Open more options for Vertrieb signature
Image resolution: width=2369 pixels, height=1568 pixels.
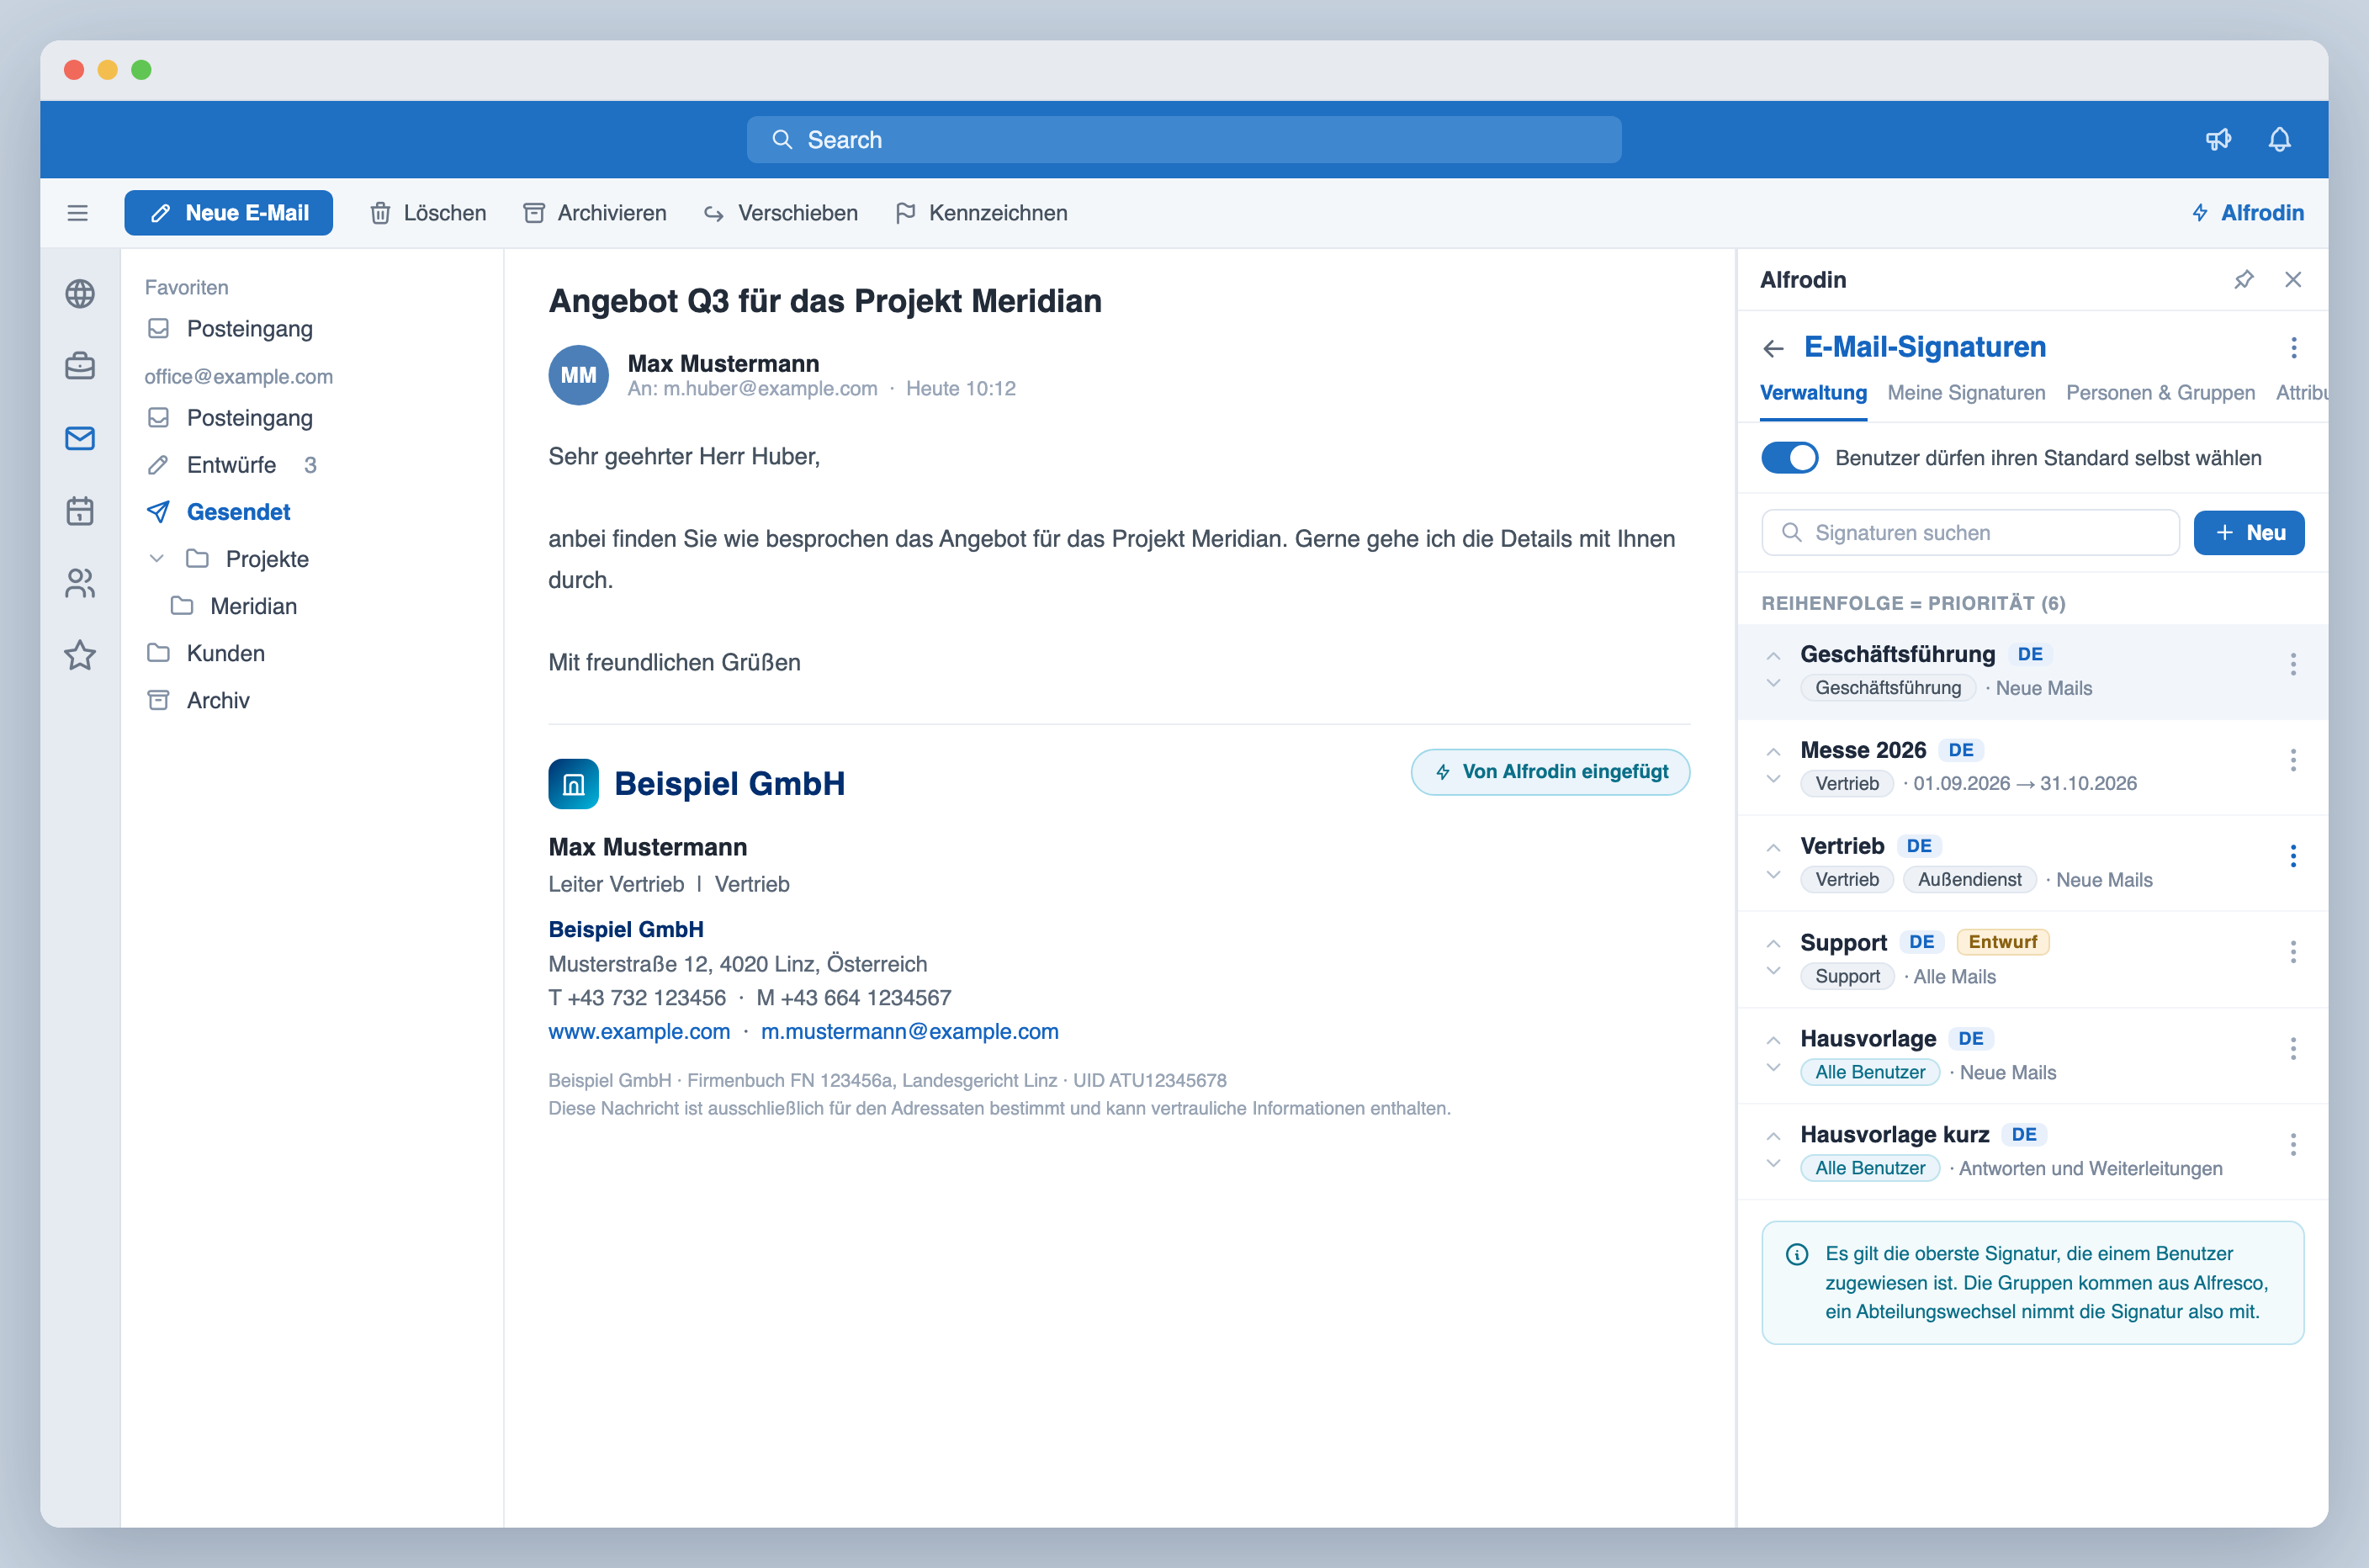(x=2293, y=856)
